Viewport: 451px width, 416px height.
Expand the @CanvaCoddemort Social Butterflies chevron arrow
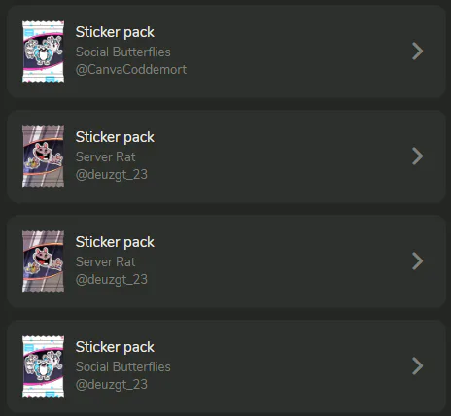(417, 52)
